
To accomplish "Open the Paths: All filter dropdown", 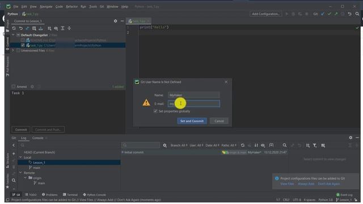I will coord(229,145).
